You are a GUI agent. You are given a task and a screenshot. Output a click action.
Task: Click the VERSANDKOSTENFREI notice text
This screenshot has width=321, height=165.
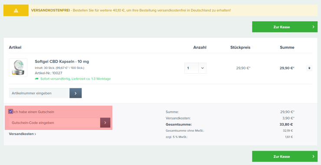[x=131, y=10]
